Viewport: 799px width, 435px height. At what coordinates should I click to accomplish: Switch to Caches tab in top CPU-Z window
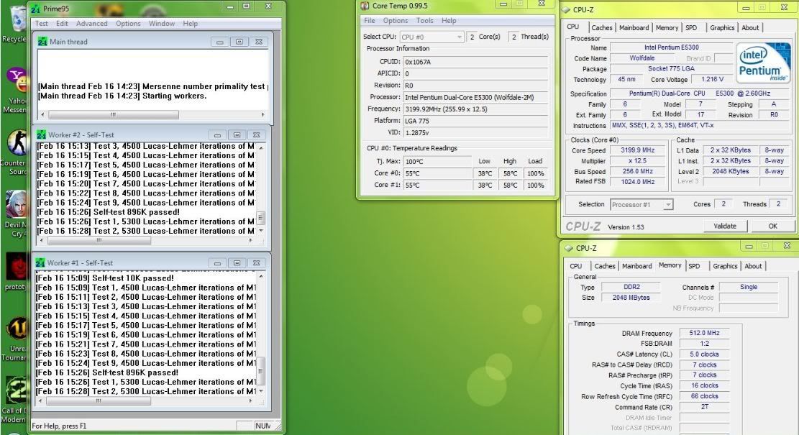pyautogui.click(x=601, y=28)
